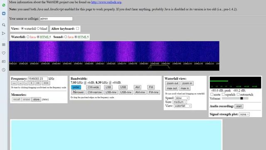Step frequency down with the '---' button
Image resolution: width=266 pixels, height=150 pixels.
14,83
